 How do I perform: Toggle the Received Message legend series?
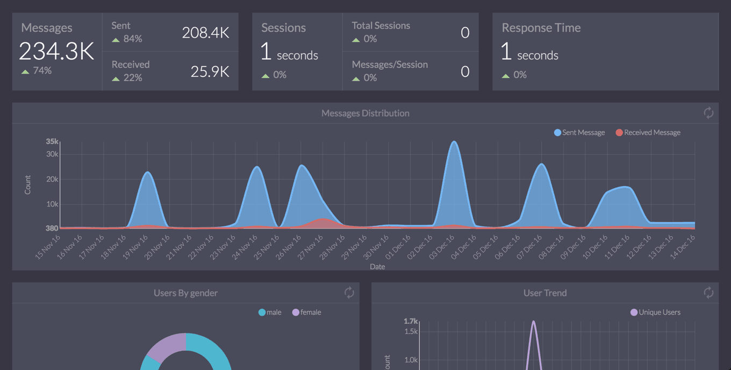[648, 132]
